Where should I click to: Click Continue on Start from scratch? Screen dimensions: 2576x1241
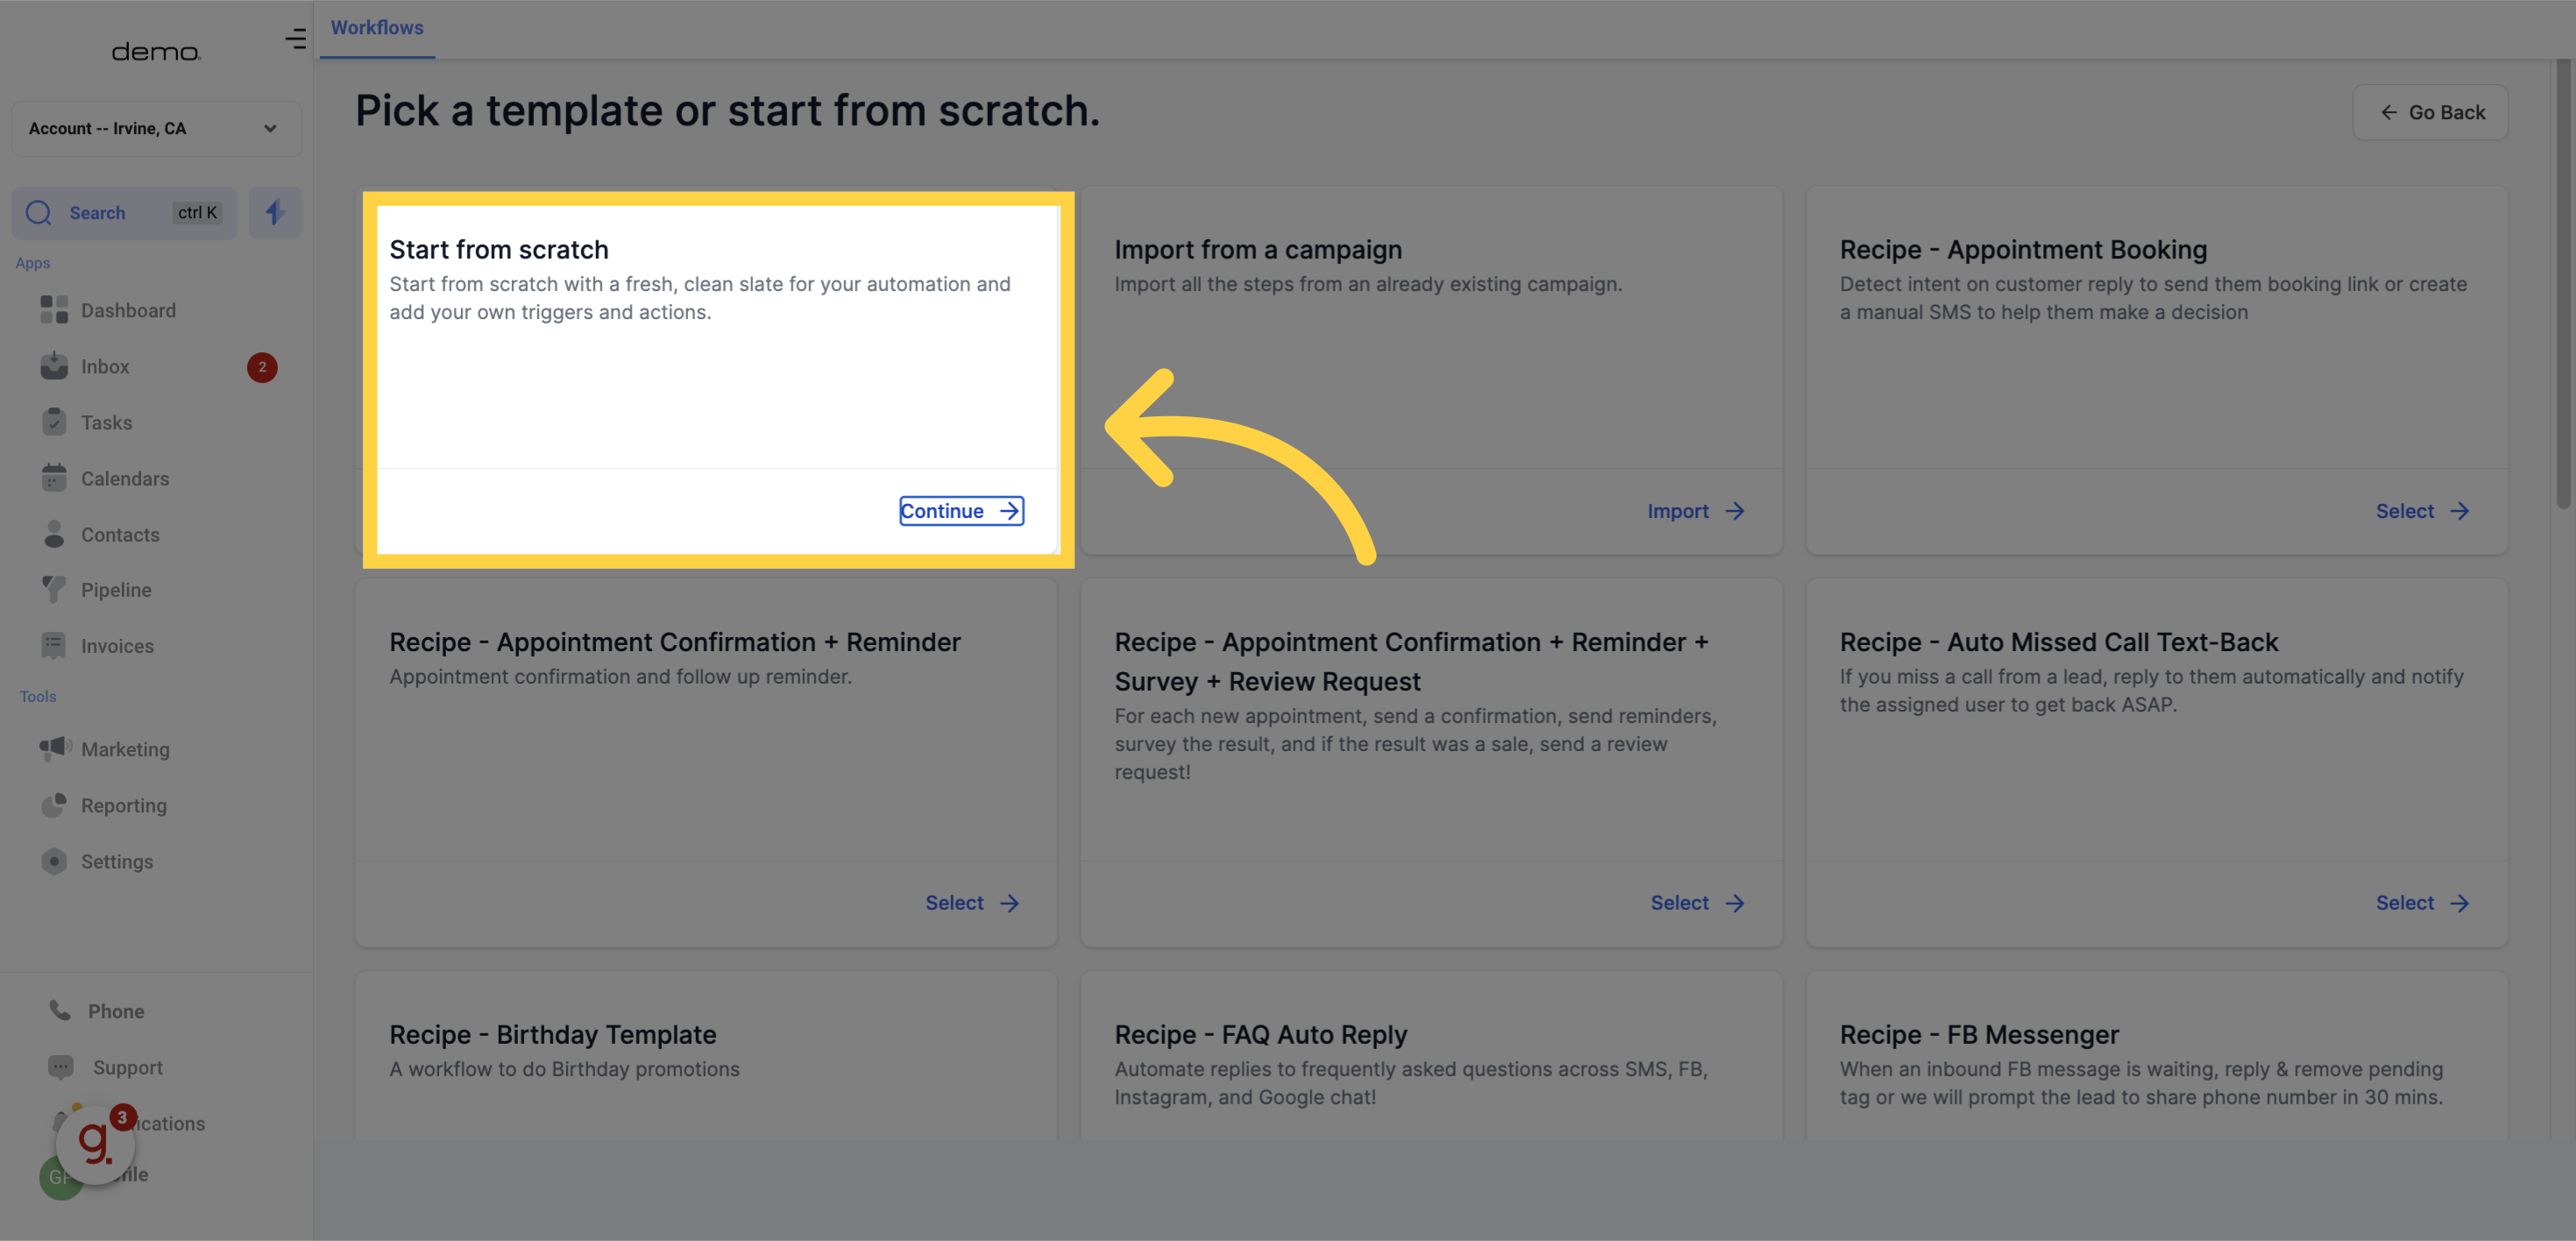[x=960, y=511]
